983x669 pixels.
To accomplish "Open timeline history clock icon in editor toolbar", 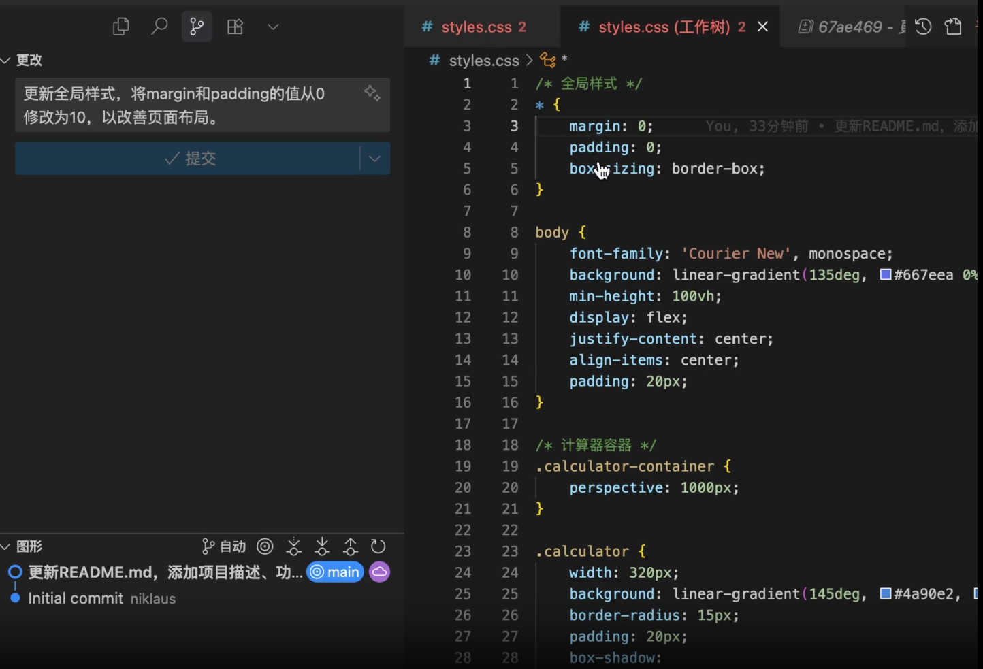I will tap(923, 27).
